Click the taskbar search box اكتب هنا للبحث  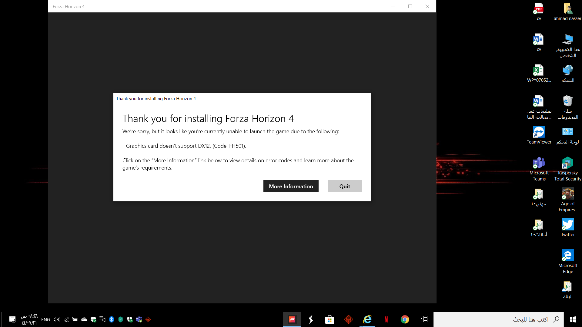click(x=499, y=319)
